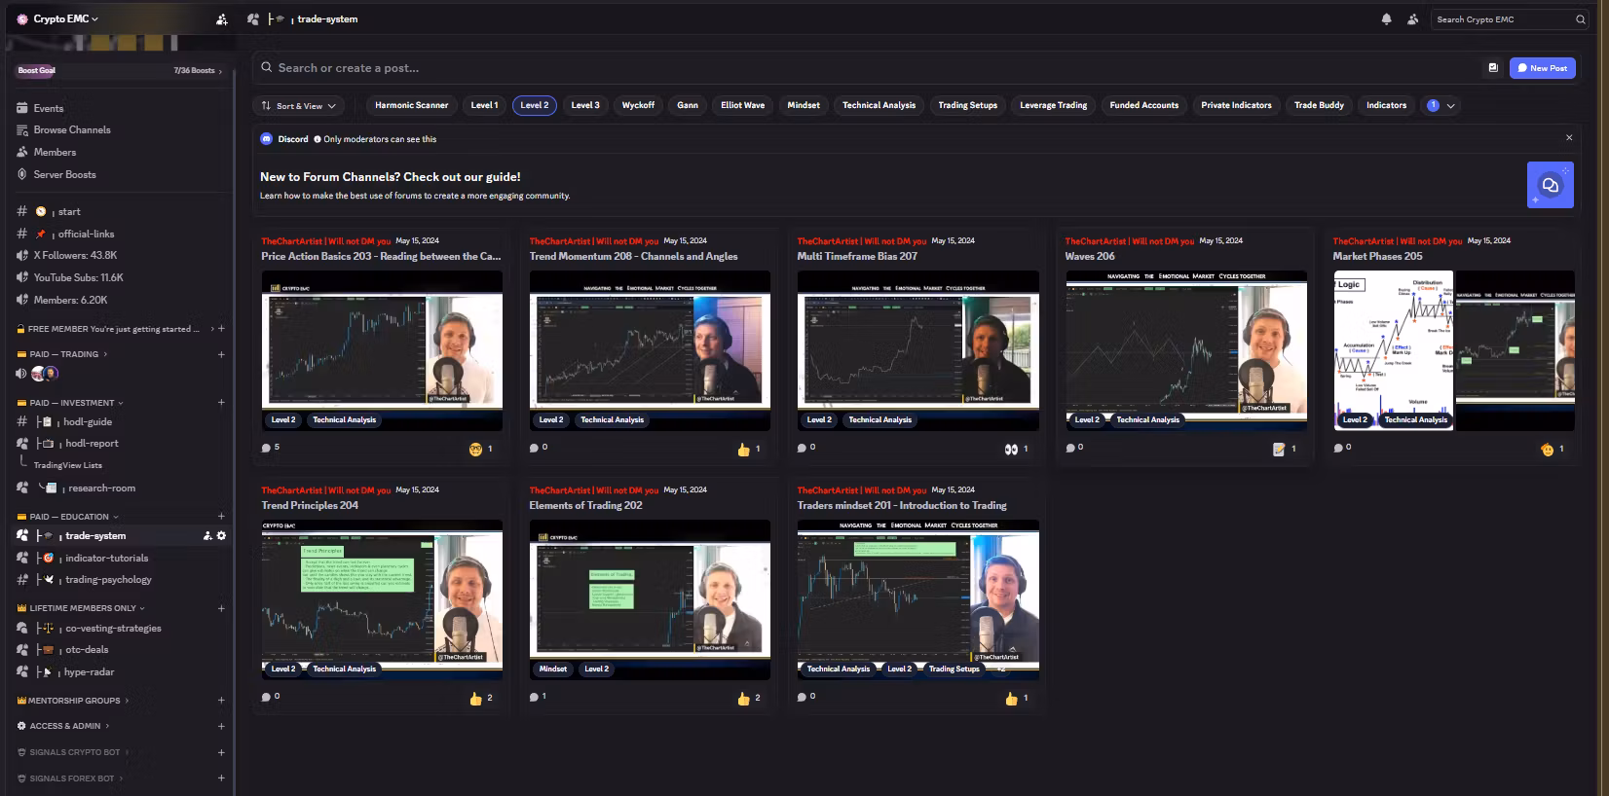The width and height of the screenshot is (1609, 796).
Task: Open trade-system channel settings gear
Action: point(221,535)
